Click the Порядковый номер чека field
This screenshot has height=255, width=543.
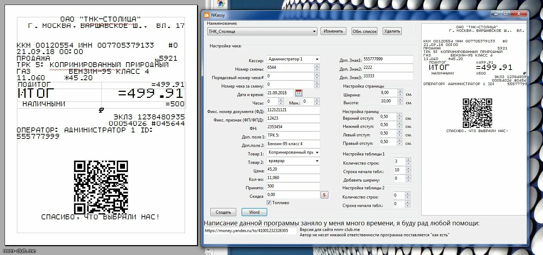click(x=290, y=76)
